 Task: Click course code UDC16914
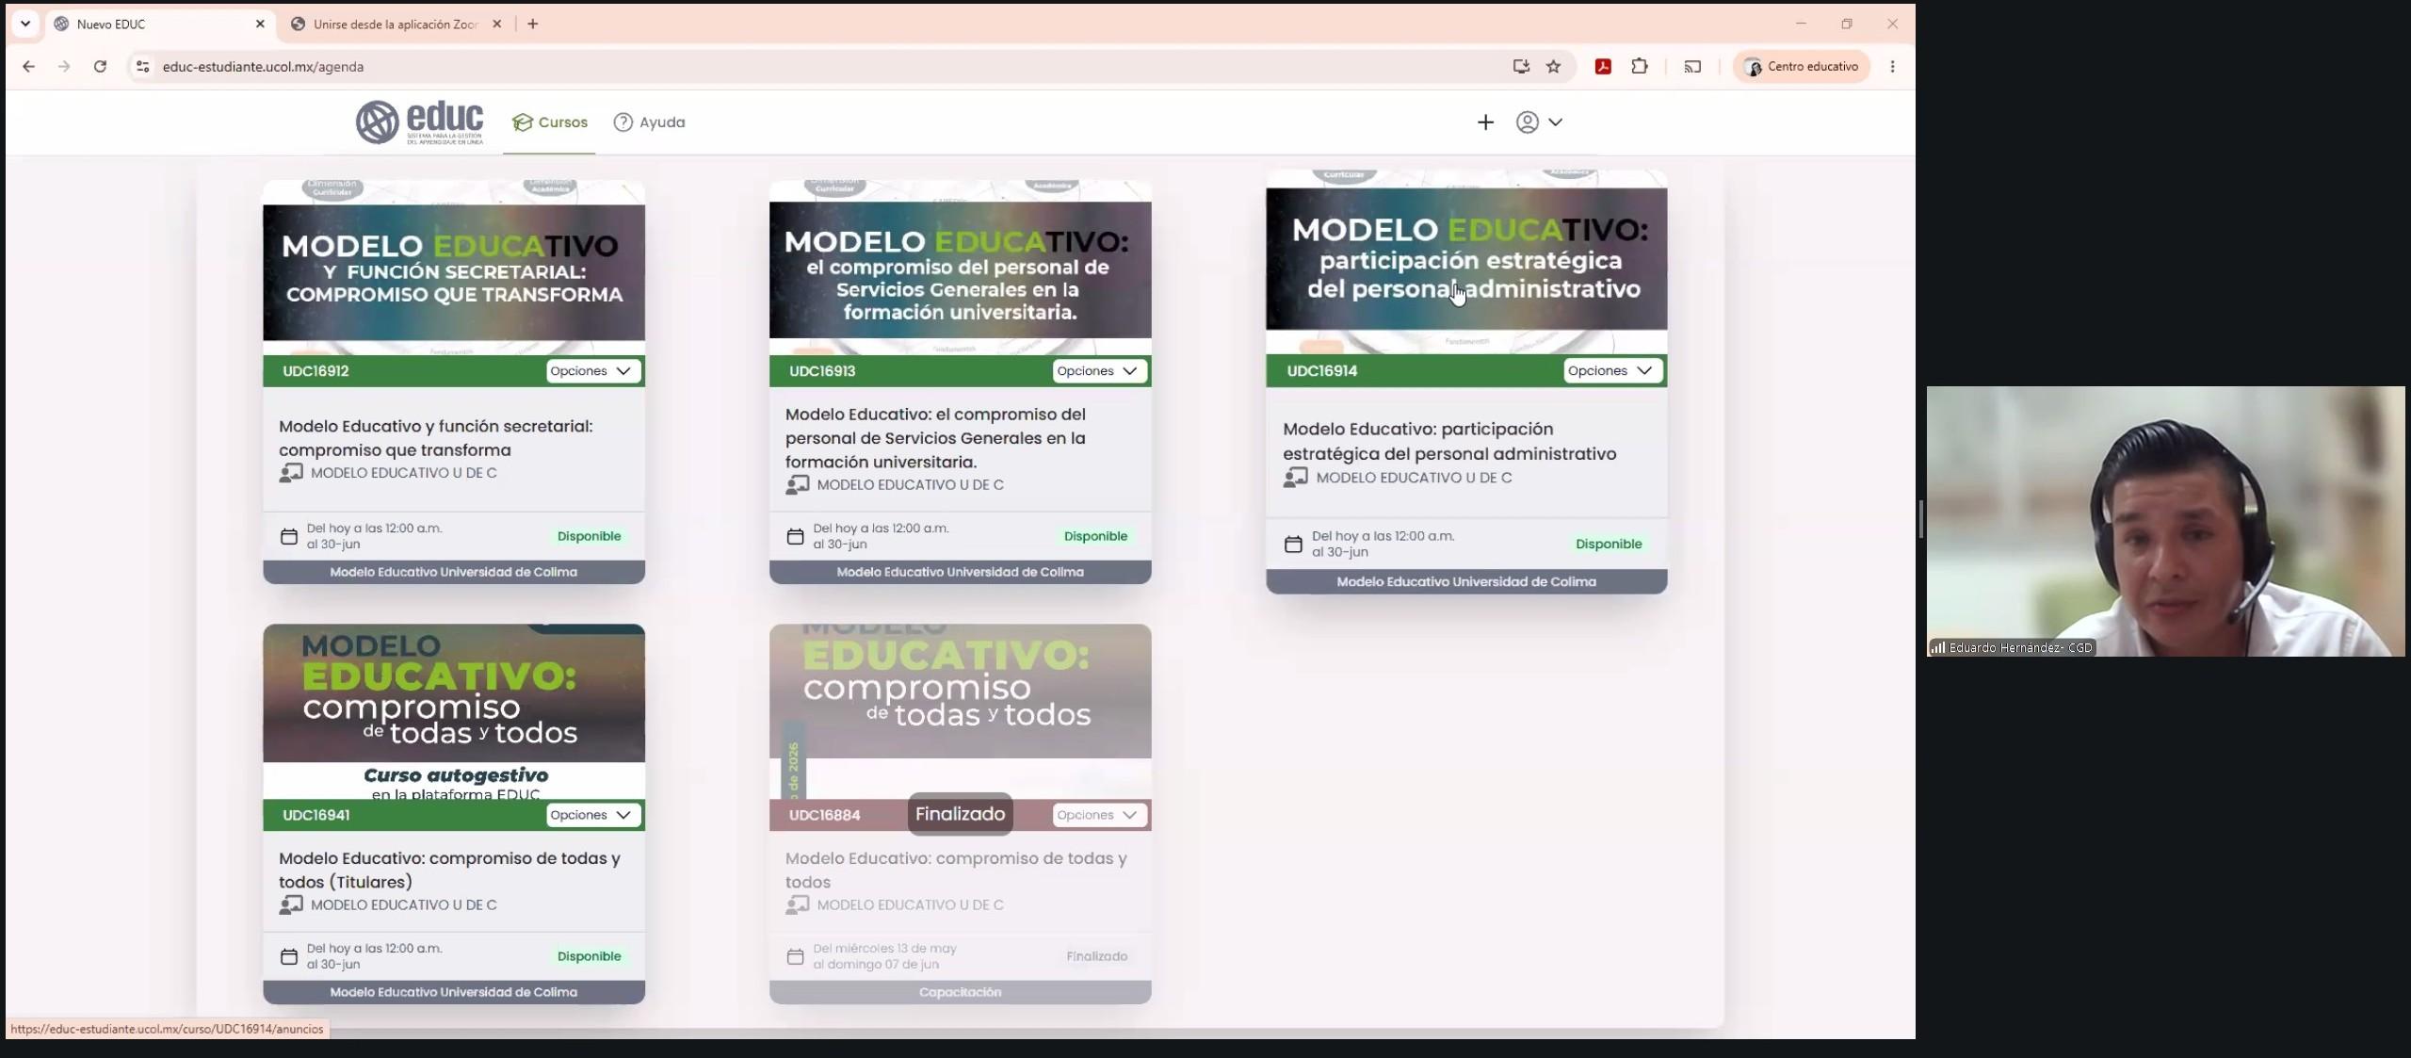[x=1322, y=371]
